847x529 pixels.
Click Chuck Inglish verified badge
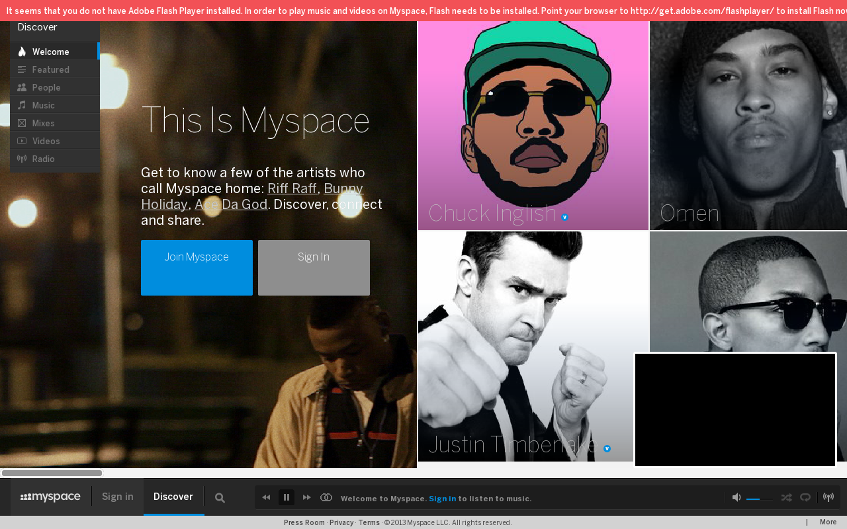click(565, 217)
